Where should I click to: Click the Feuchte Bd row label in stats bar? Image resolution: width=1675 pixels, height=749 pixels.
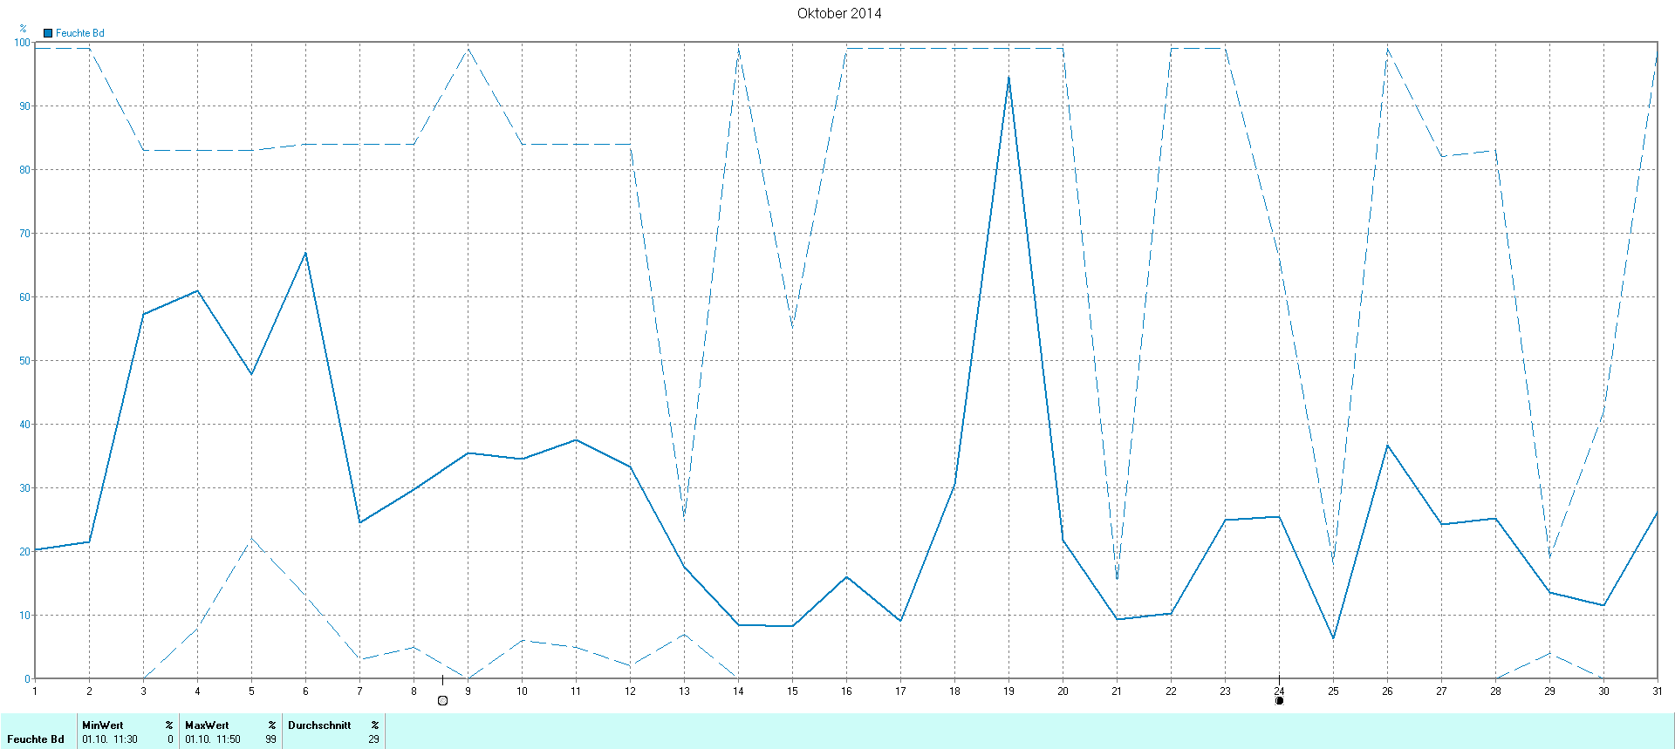click(36, 739)
